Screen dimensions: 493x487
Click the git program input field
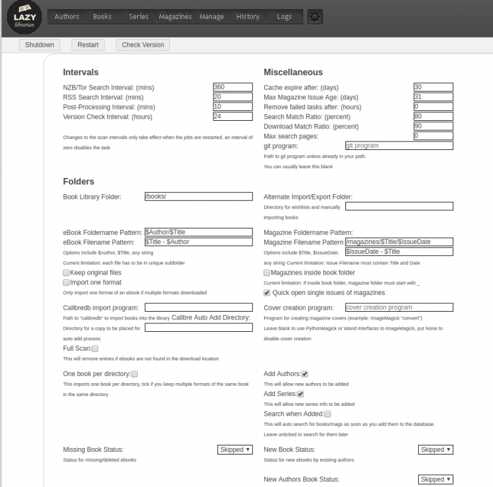[x=399, y=145]
